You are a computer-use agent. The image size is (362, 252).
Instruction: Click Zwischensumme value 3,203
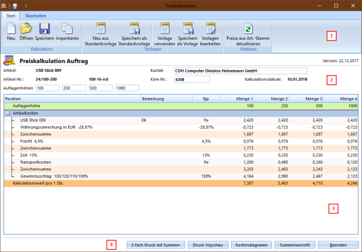(x=248, y=169)
